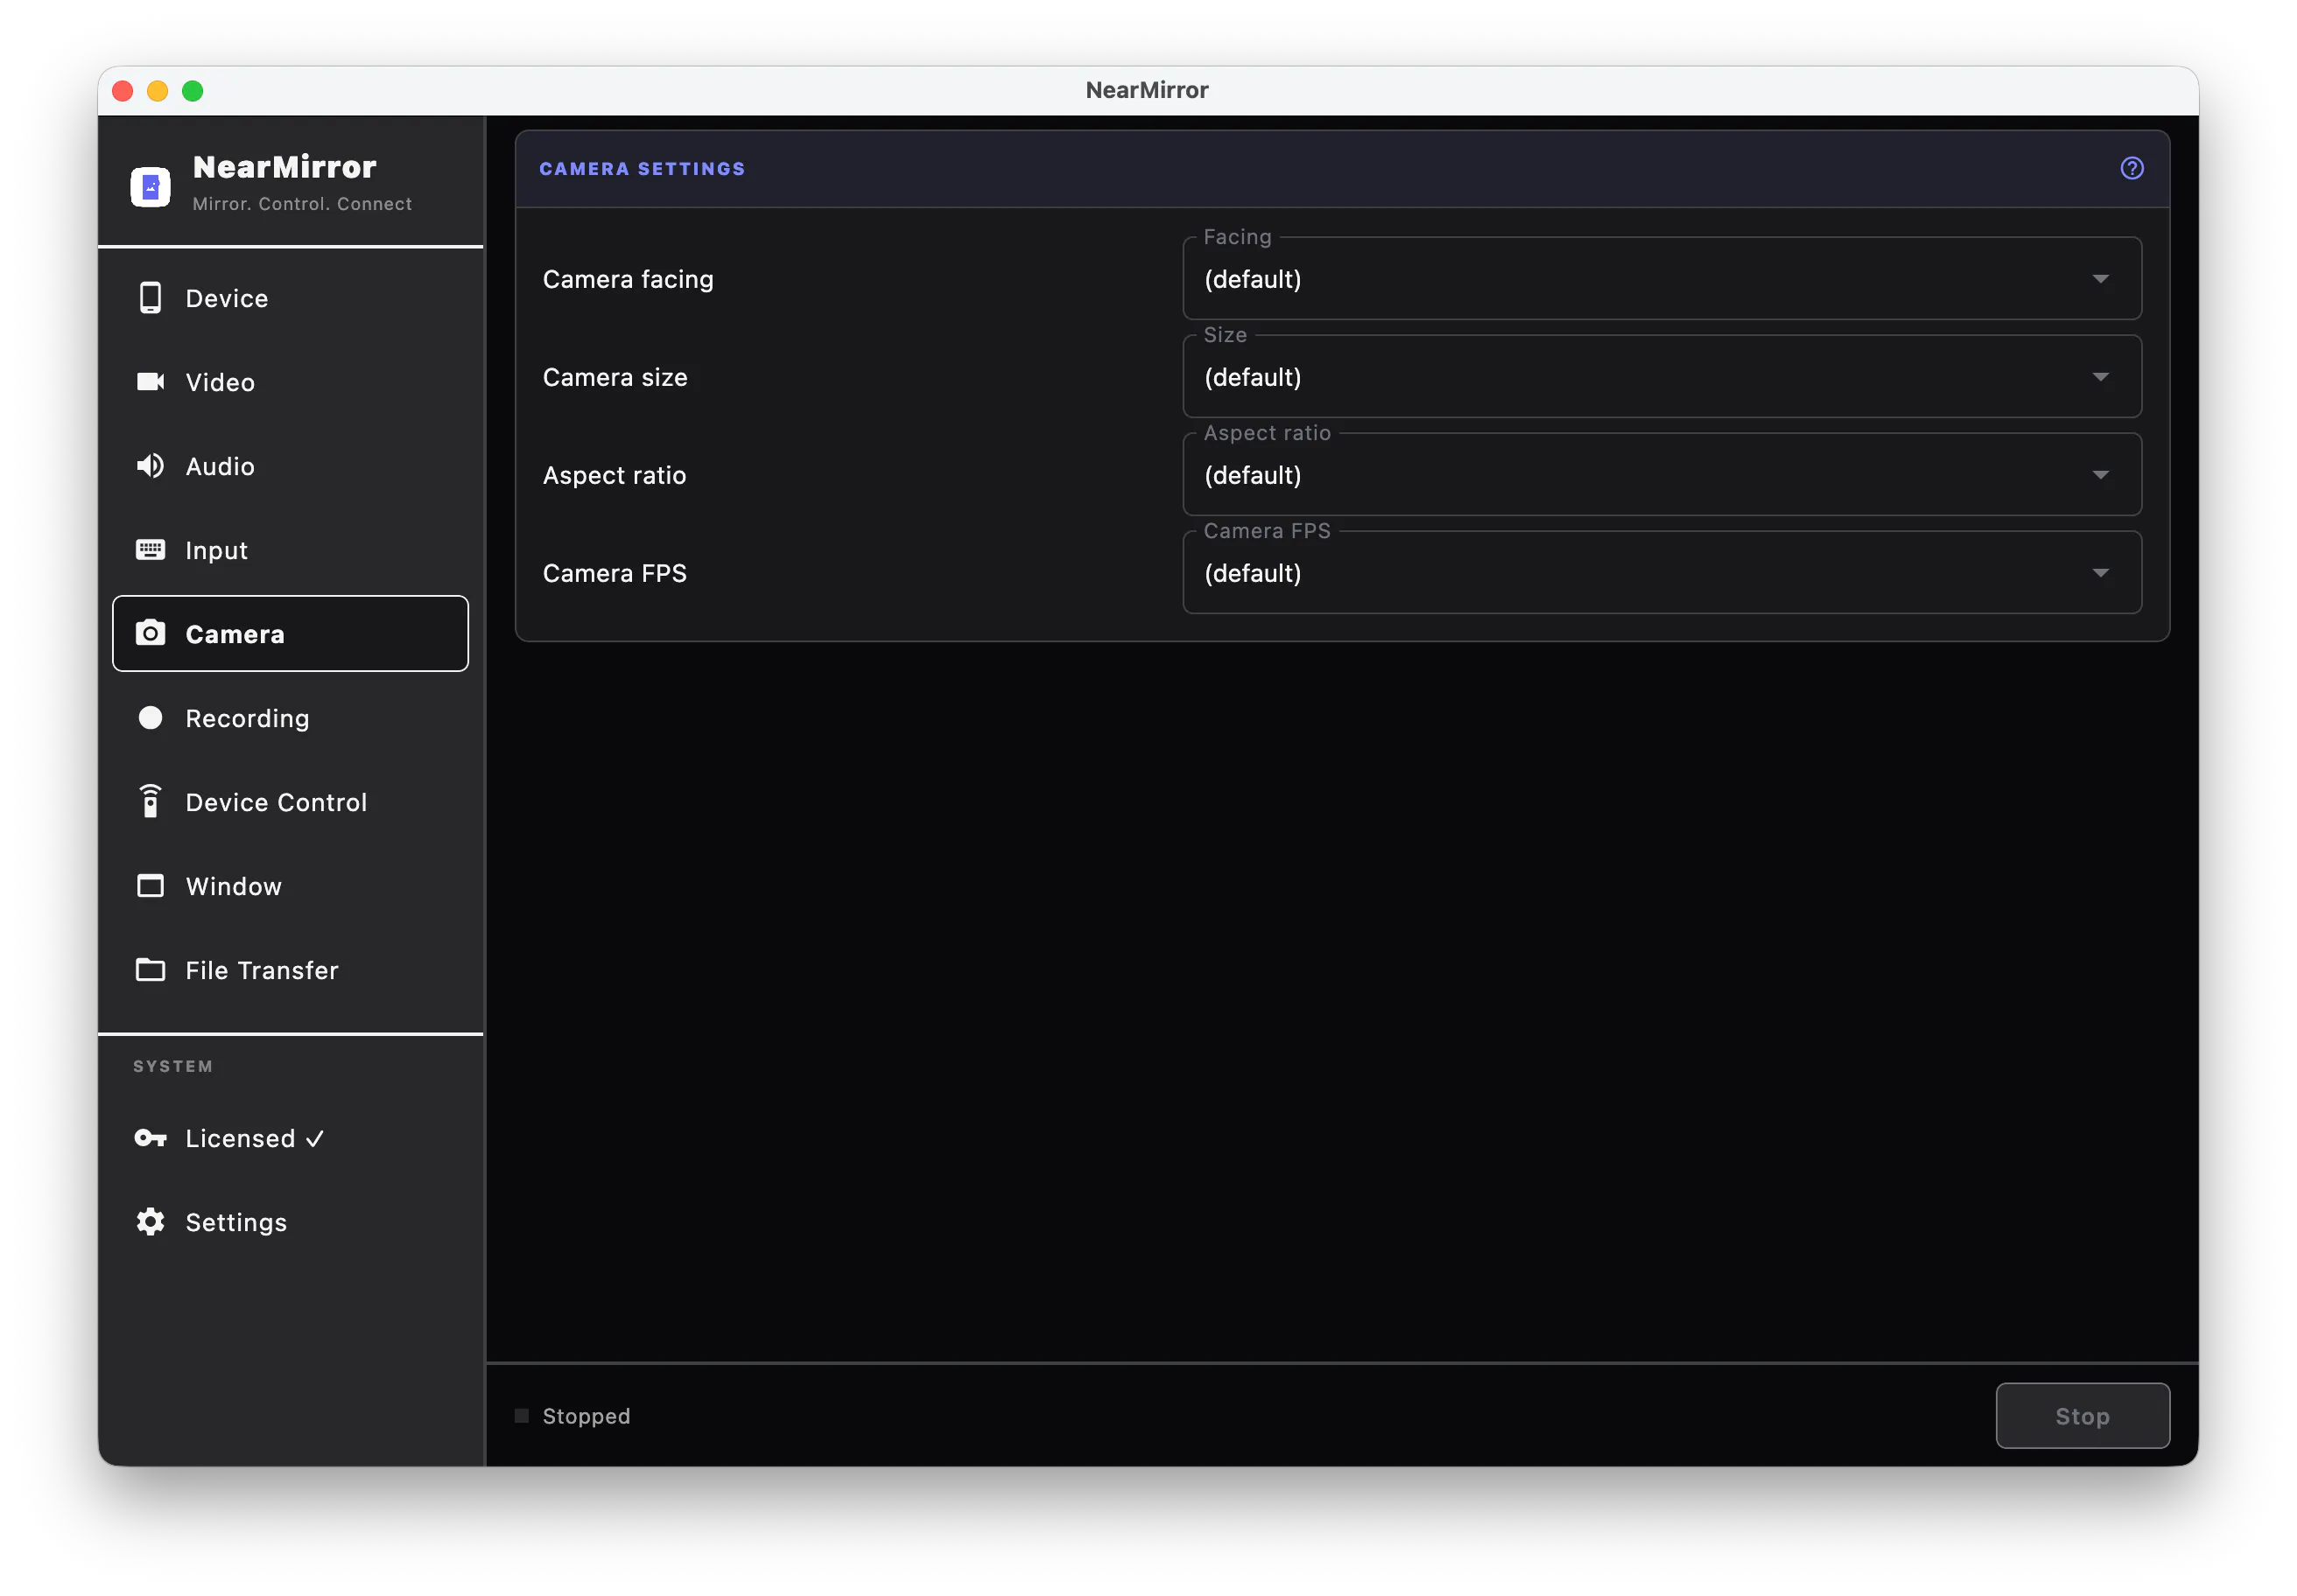Open the Settings page

point(290,1222)
